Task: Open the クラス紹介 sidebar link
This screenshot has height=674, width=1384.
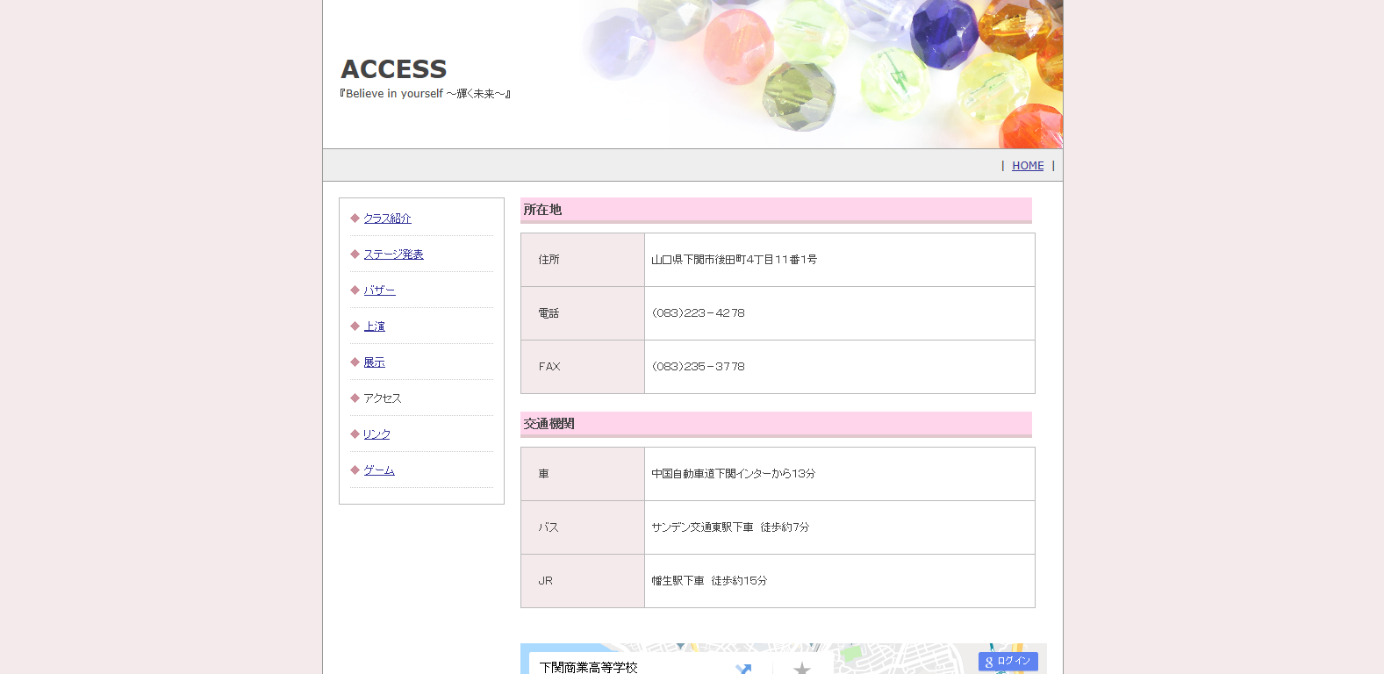Action: coord(387,219)
